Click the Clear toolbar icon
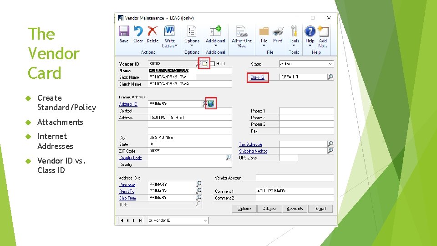 138,31
